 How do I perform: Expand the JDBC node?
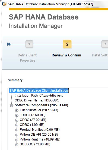coord(17,115)
